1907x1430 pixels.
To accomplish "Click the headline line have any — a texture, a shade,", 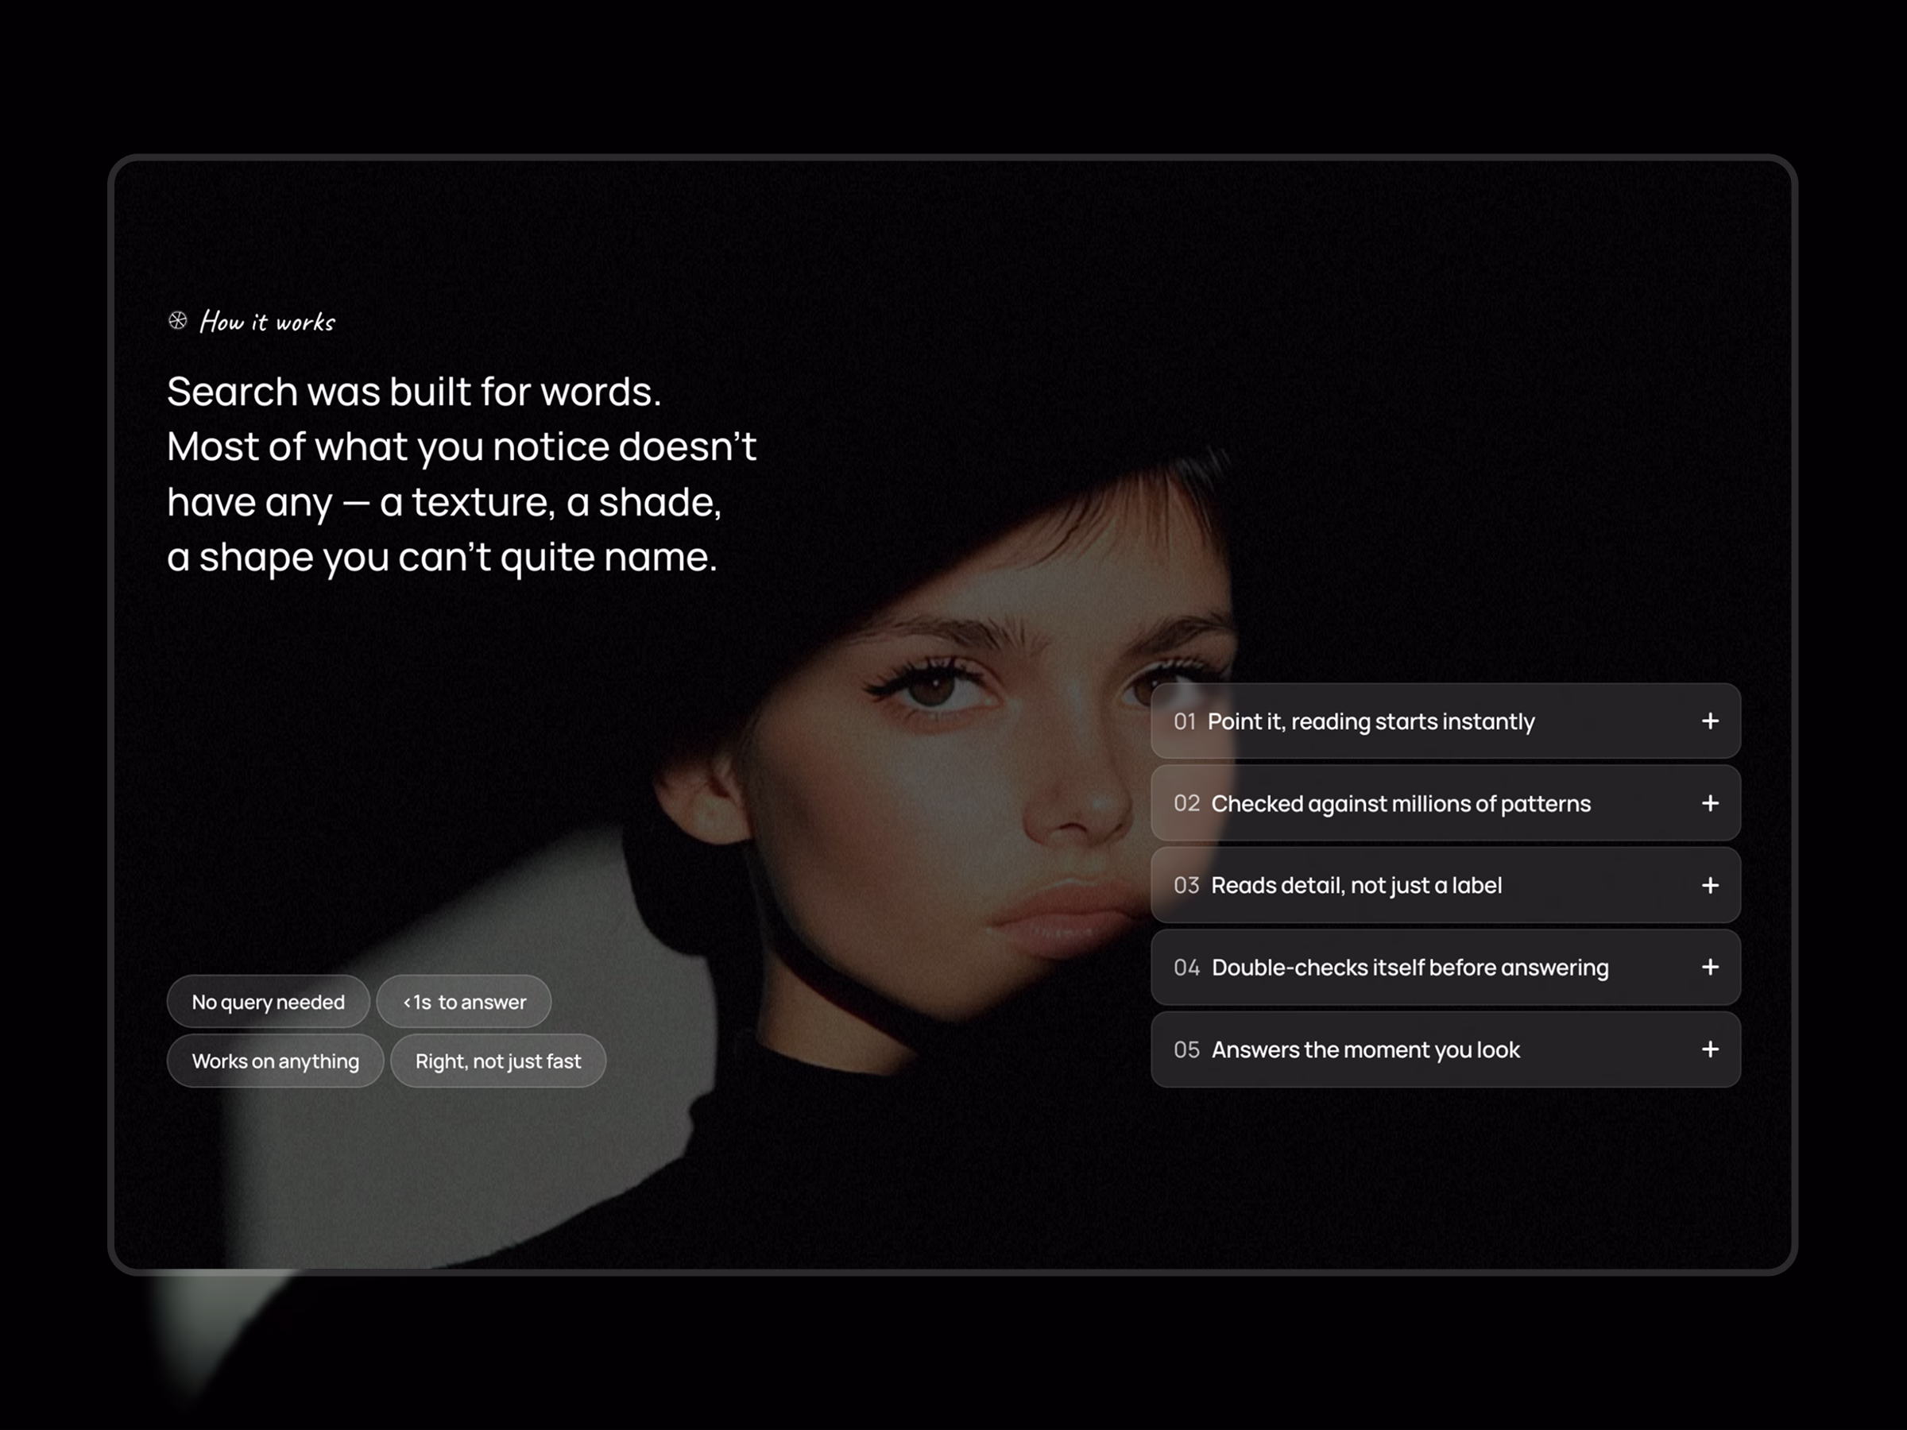I will click(444, 503).
